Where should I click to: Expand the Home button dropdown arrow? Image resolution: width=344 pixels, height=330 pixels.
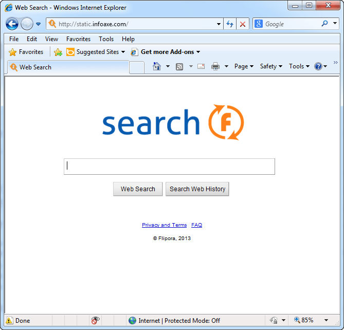click(x=168, y=66)
